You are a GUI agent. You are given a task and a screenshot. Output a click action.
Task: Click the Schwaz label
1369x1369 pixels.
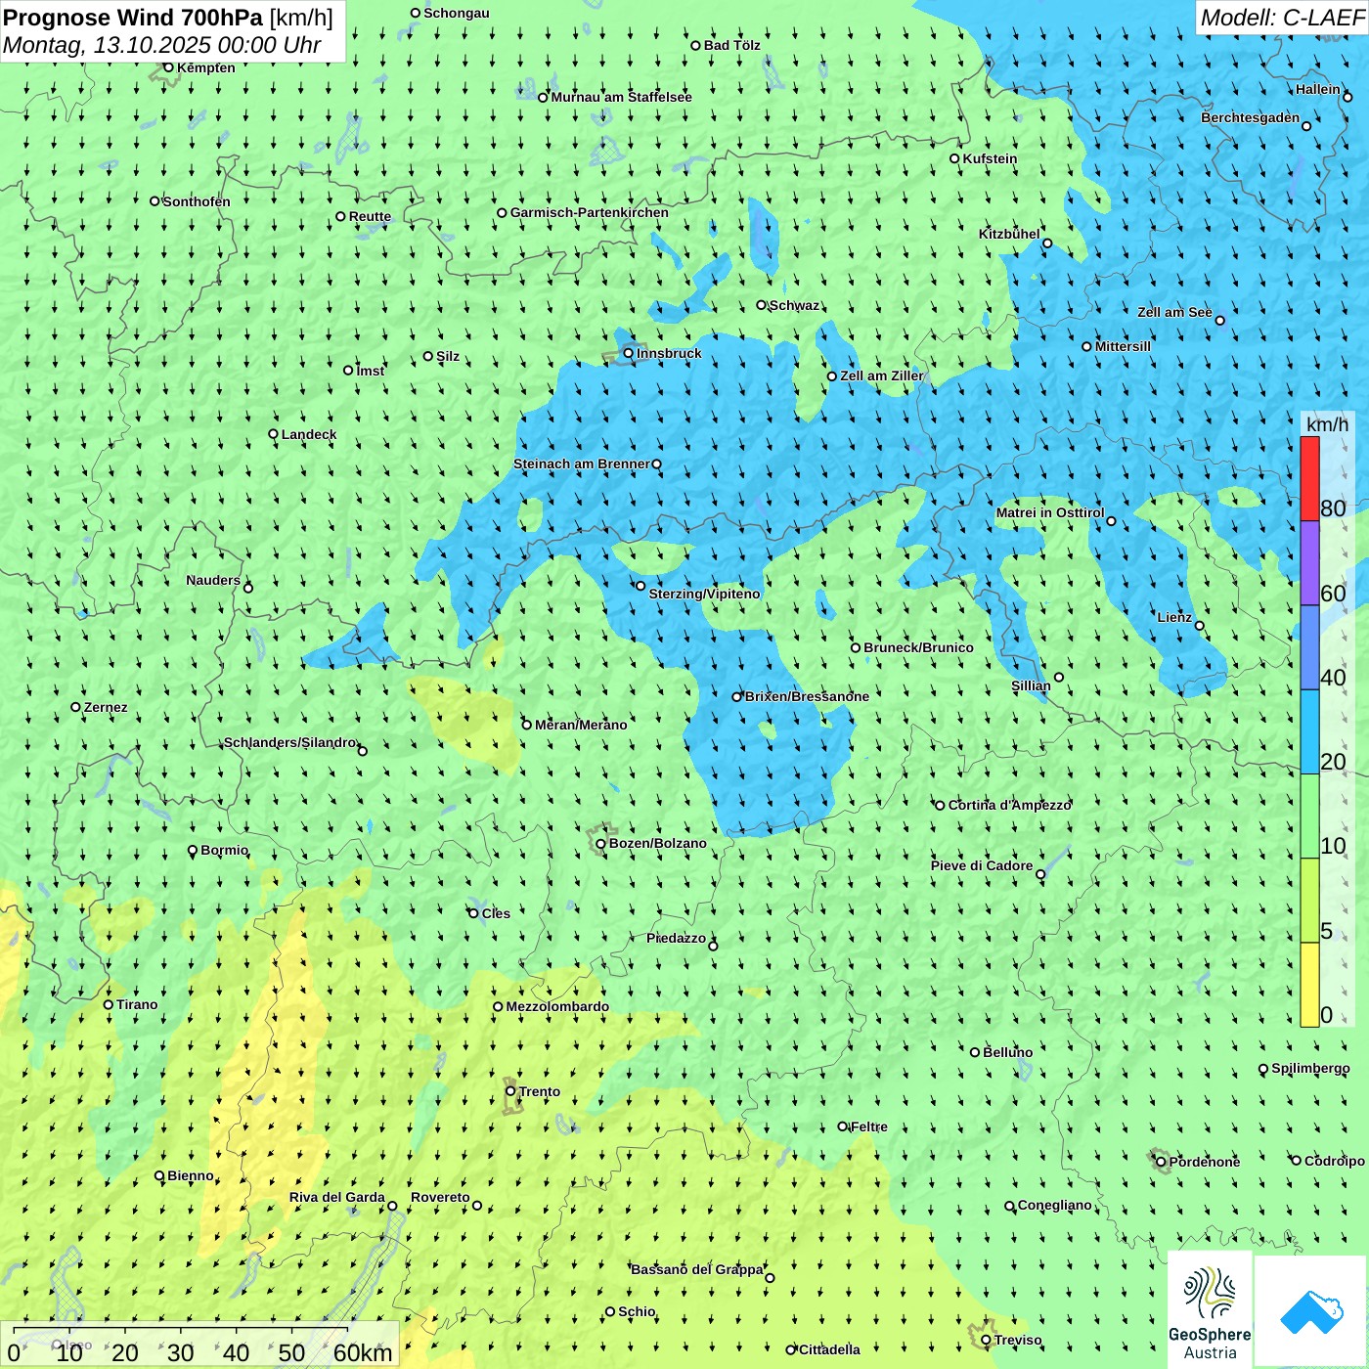coord(795,305)
